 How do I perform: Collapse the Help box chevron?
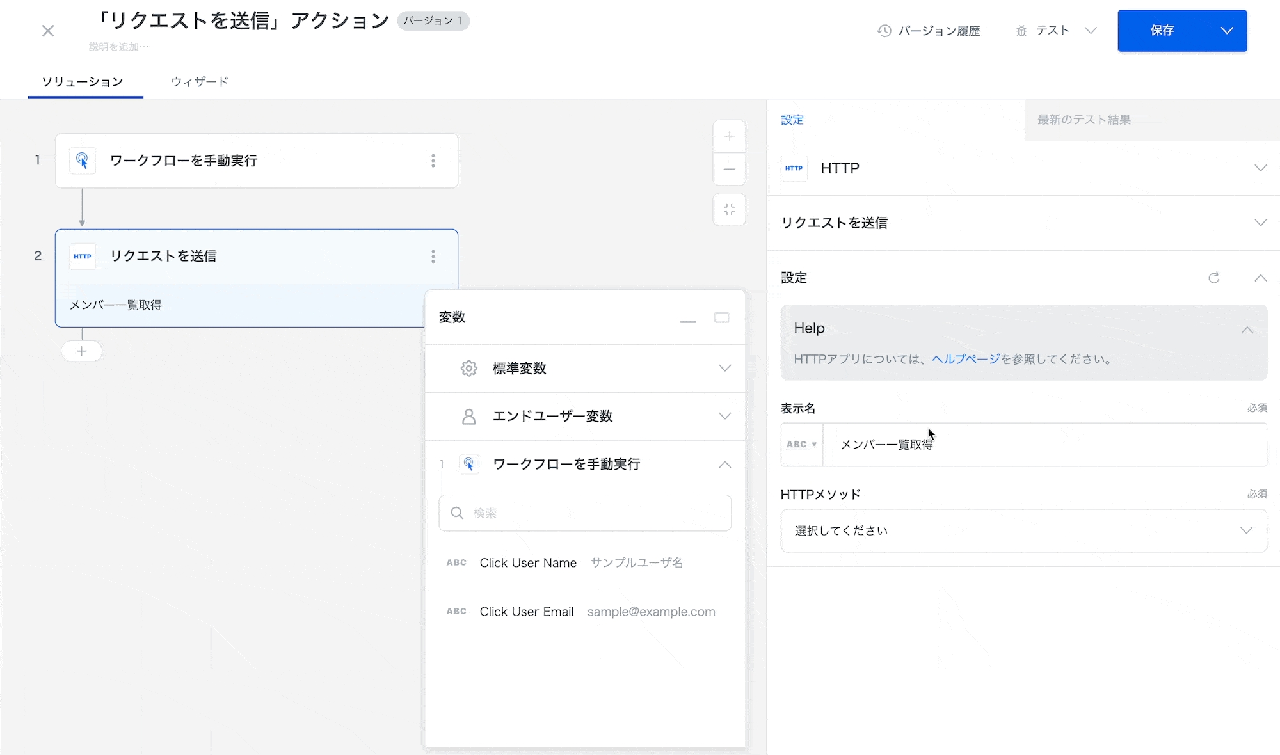1247,330
